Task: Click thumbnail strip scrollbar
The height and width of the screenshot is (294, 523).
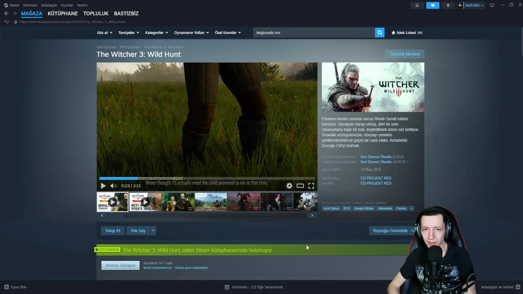Action: [x=207, y=215]
